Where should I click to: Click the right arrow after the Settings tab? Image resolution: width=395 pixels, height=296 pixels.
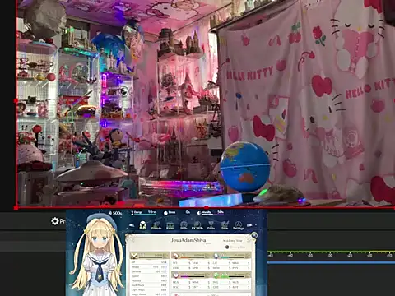pyautogui.click(x=249, y=225)
